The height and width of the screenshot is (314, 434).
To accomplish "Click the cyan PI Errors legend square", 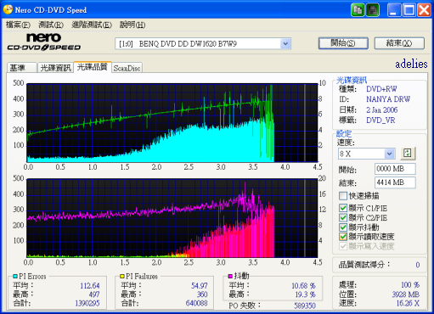I will (x=15, y=276).
